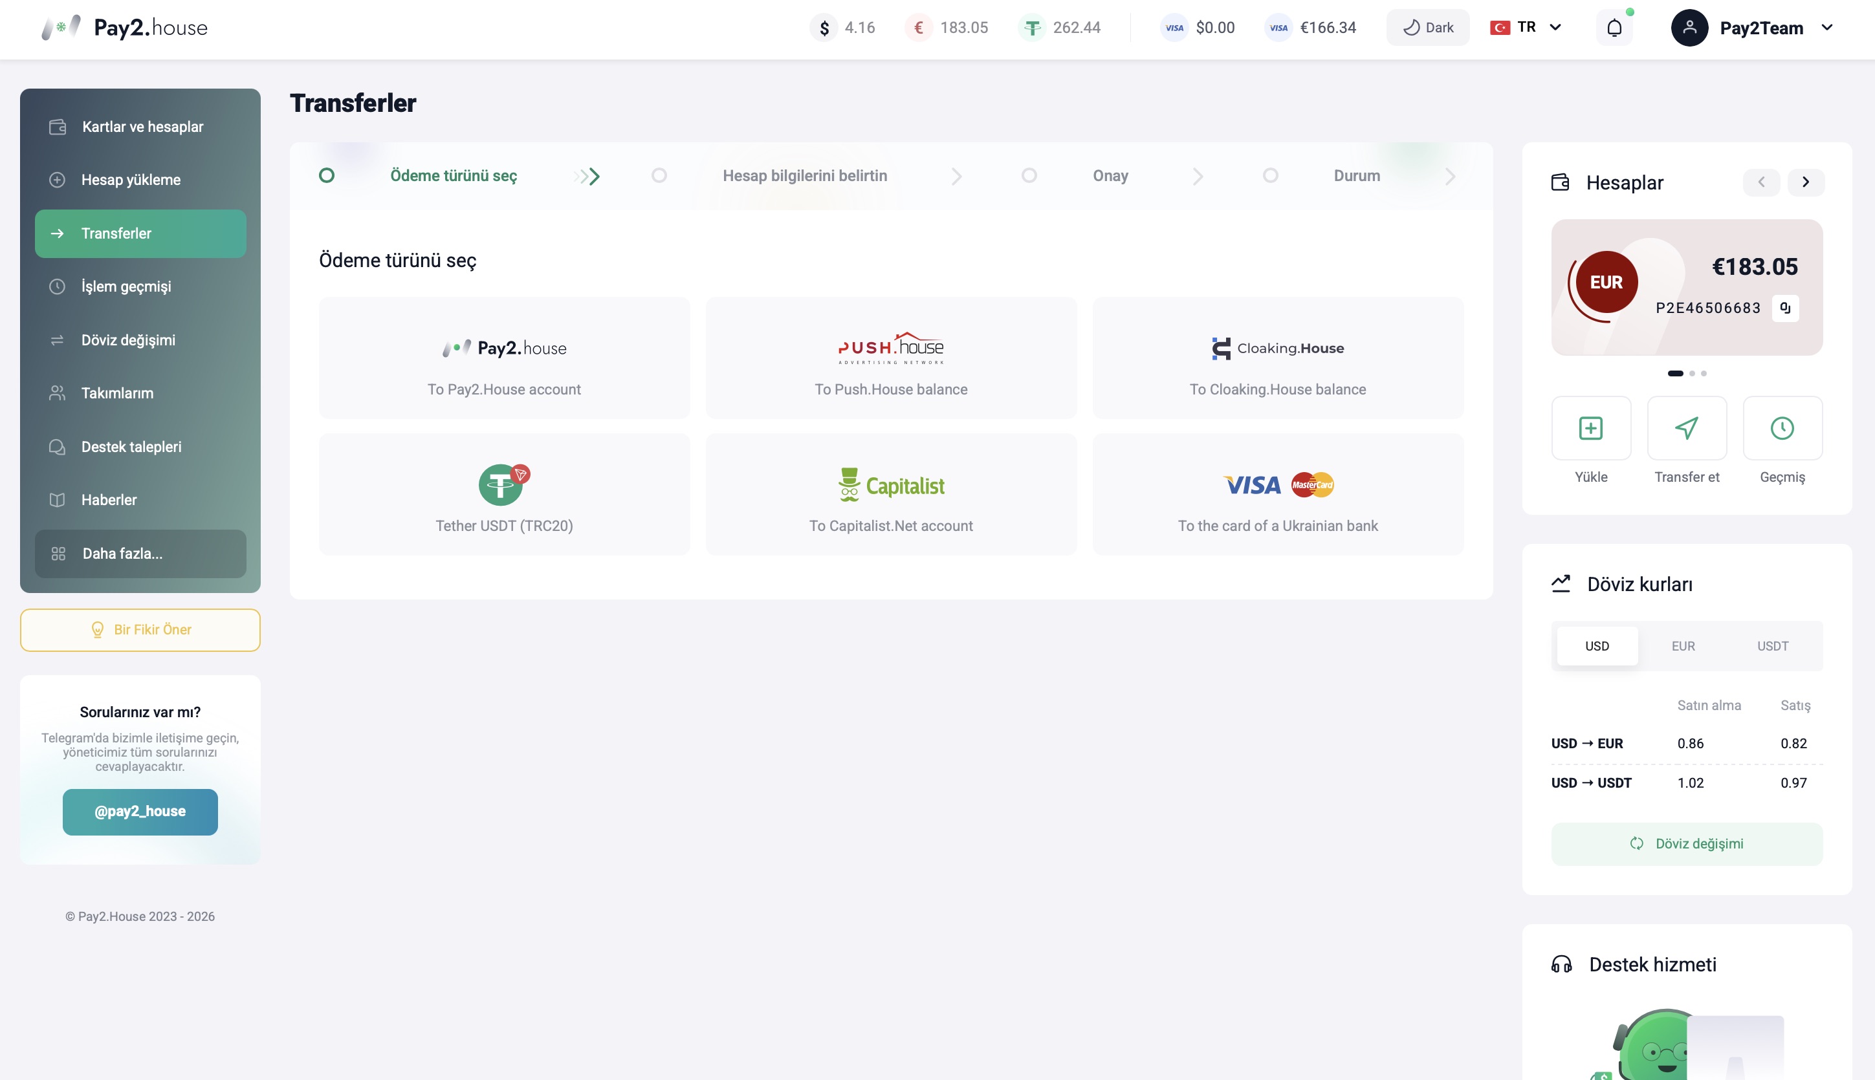Click the Transfer et paper plane icon
Screen dimensions: 1875x1080
[1687, 428]
